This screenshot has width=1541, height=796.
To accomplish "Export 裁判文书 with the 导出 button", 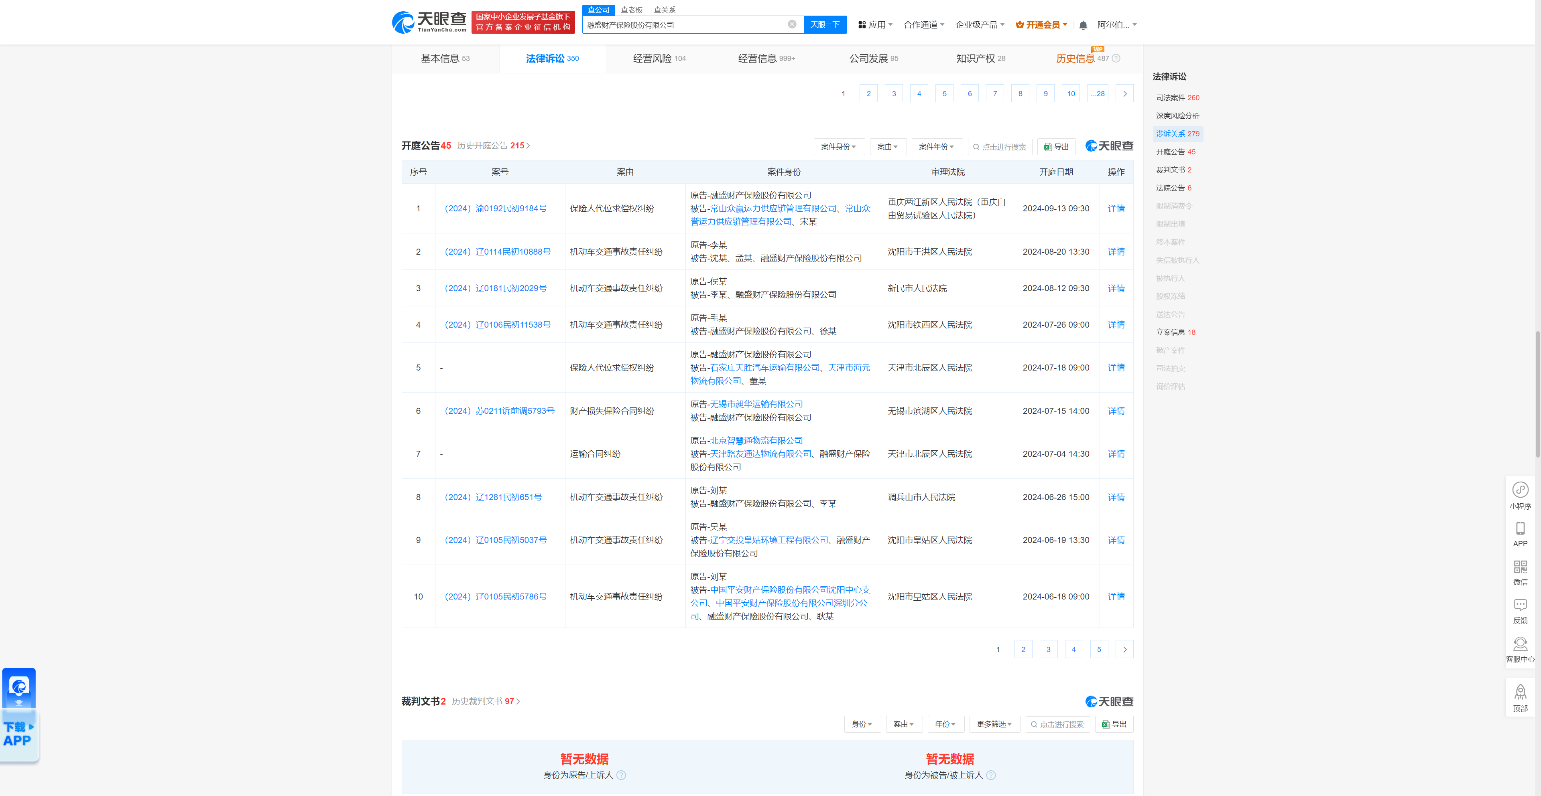I will [1114, 724].
